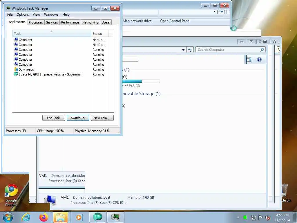Open the blue Help question mark icon
The height and width of the screenshot is (223, 297).
coord(259,60)
